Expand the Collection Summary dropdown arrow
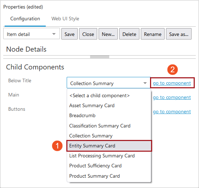Screen dimensions: 199x188 tap(145, 83)
